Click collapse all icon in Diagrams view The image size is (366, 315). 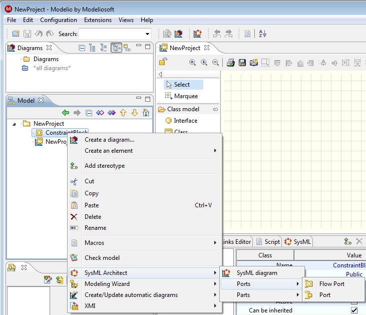click(82, 48)
